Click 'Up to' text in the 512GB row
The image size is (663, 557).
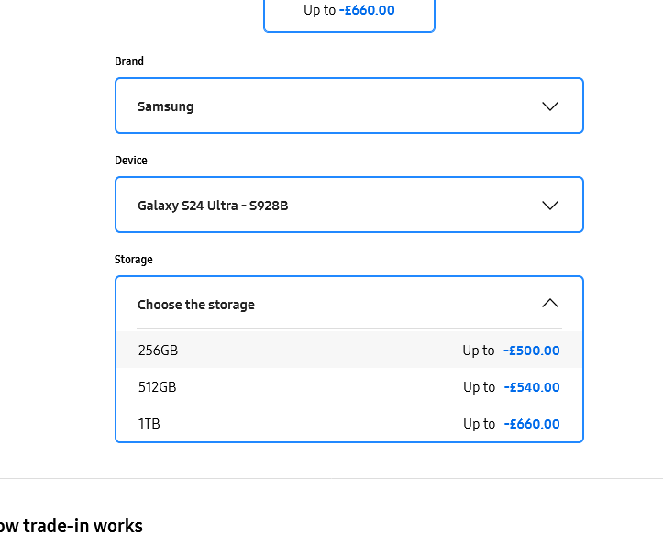[479, 387]
